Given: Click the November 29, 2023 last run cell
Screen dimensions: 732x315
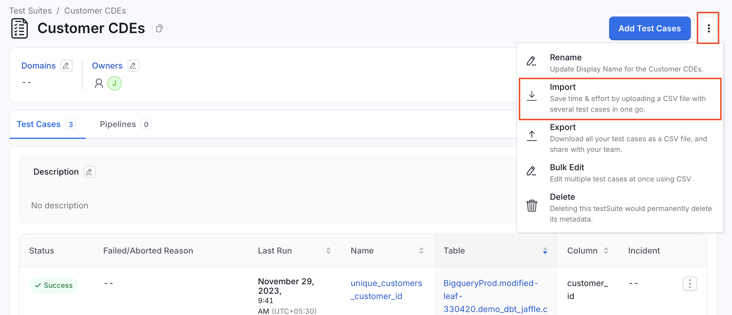Looking at the screenshot, I should coord(287,296).
